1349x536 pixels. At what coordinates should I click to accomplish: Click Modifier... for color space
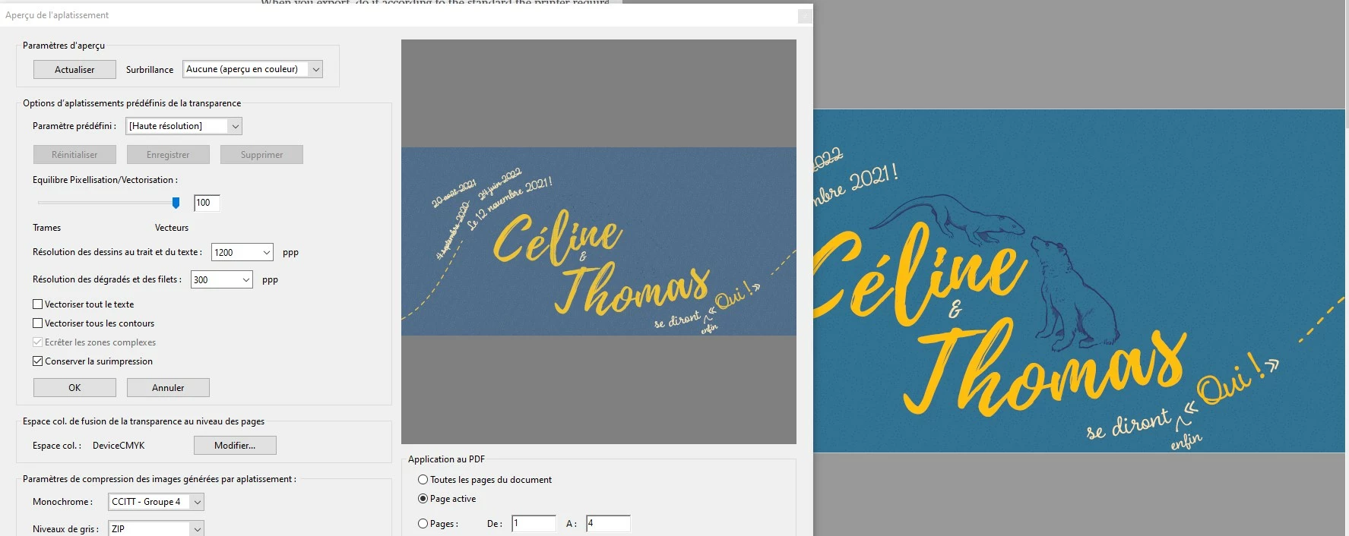click(x=235, y=445)
